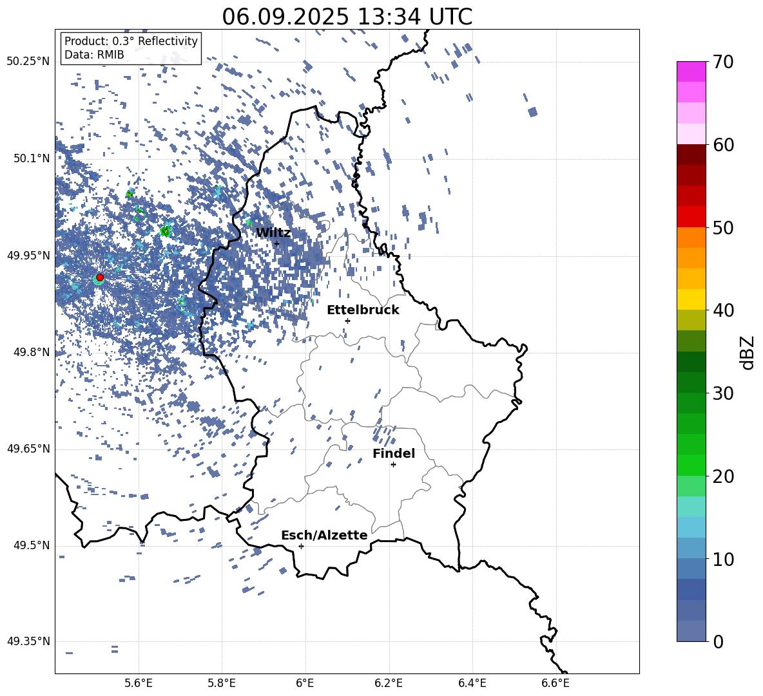Viewport: 763px width, 696px height.
Task: Click the 60 tick on the colorbar
Action: click(723, 145)
